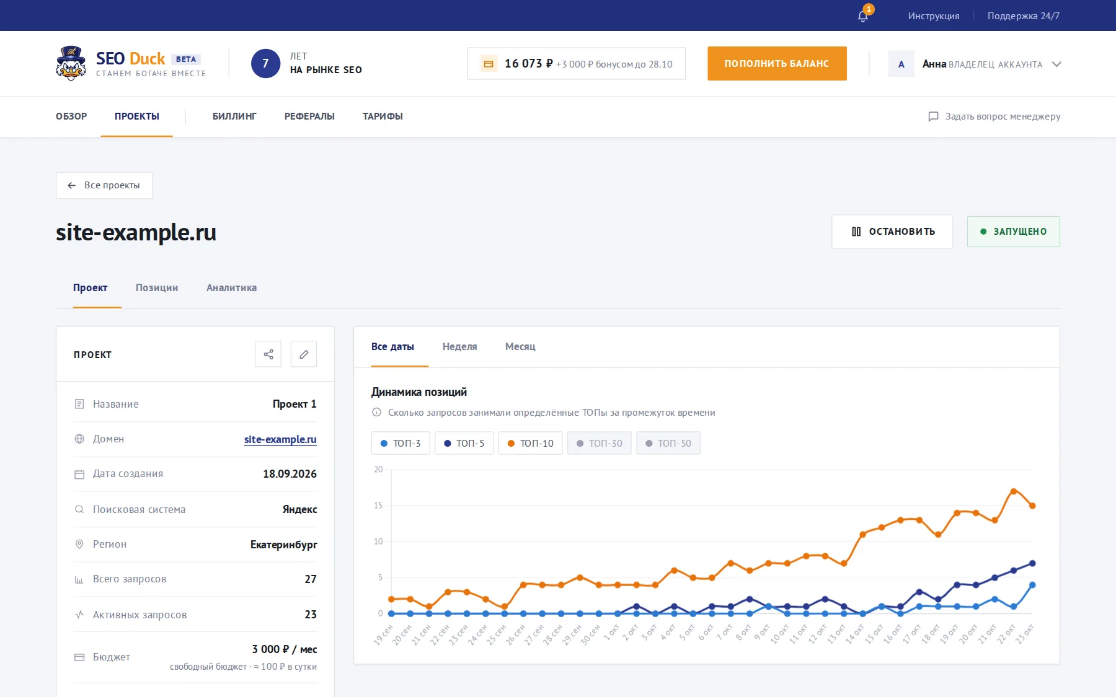The height and width of the screenshot is (697, 1116).
Task: Open the site-example.ru domain link
Action: pos(280,439)
